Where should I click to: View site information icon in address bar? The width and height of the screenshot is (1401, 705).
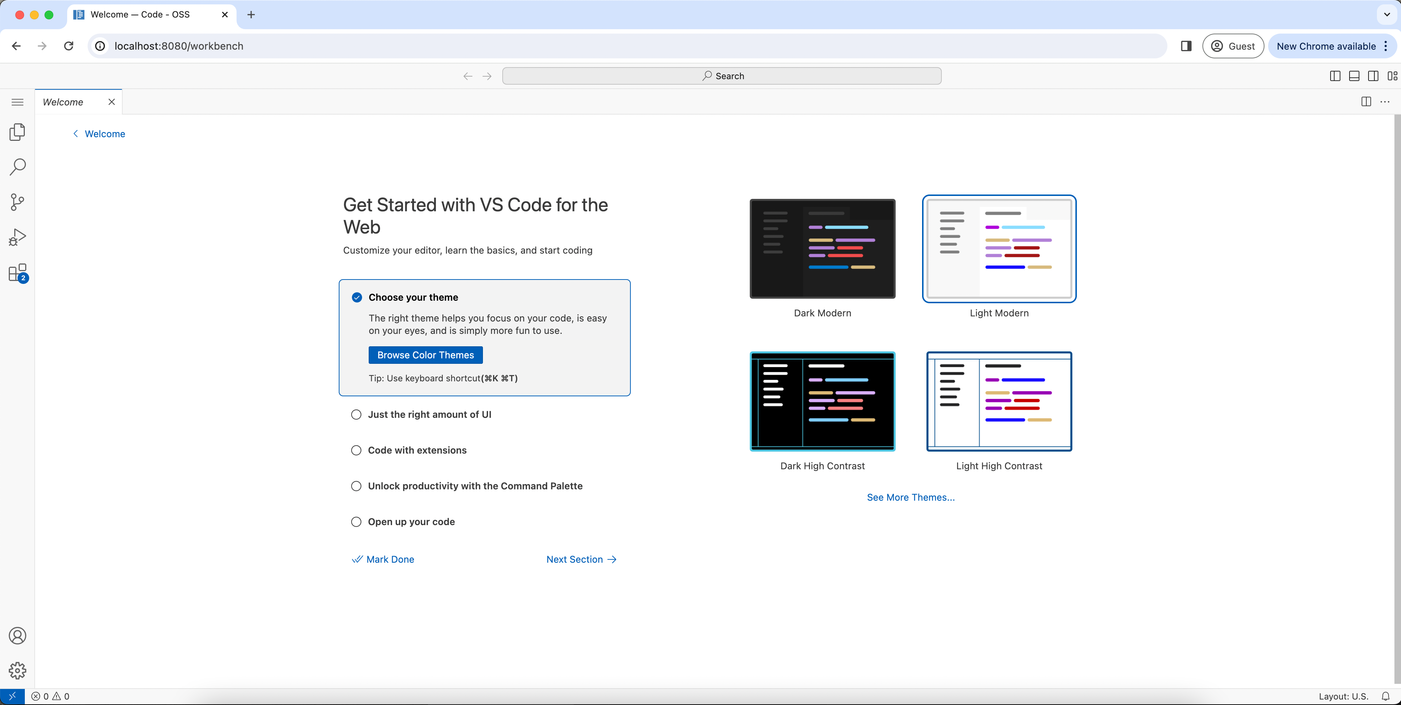tap(100, 46)
